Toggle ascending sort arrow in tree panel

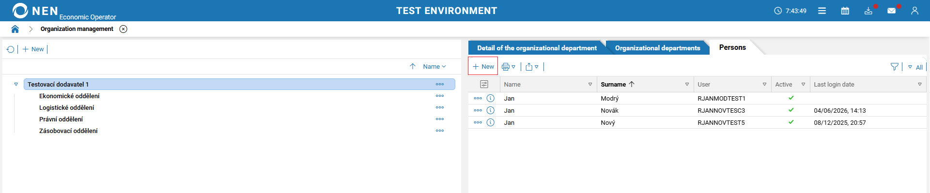click(x=413, y=67)
